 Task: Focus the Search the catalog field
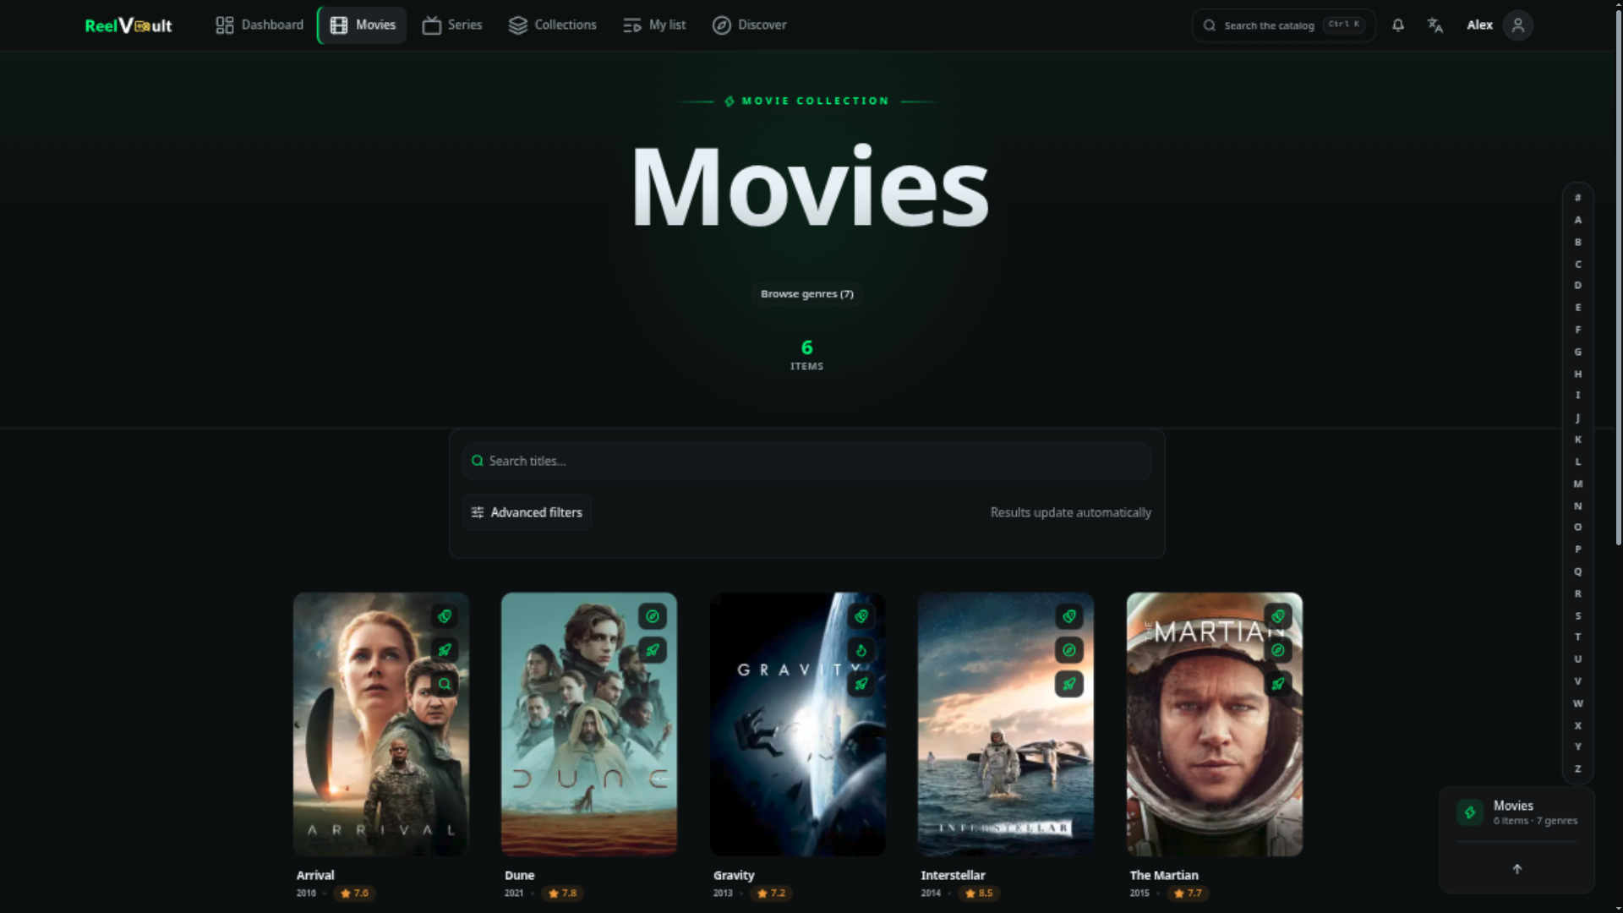(1284, 25)
